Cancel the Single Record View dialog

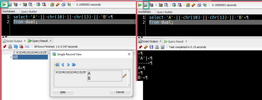(x=120, y=92)
